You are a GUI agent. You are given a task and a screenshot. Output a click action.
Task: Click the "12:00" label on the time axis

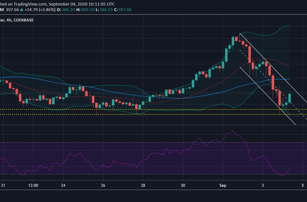(x=33, y=185)
